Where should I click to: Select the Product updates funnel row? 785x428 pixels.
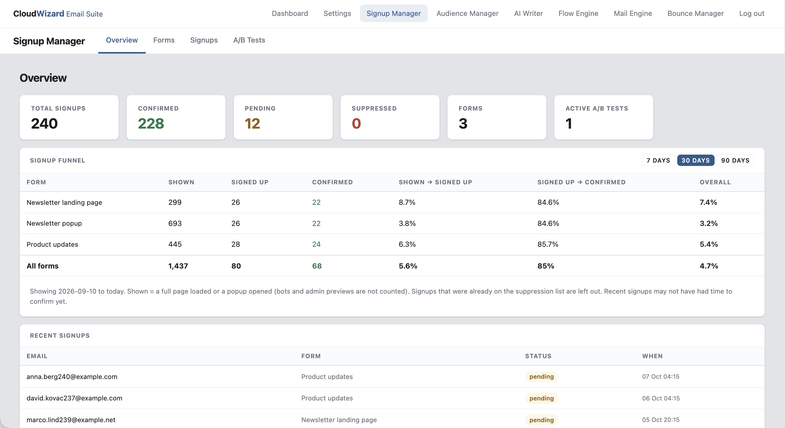click(392, 244)
